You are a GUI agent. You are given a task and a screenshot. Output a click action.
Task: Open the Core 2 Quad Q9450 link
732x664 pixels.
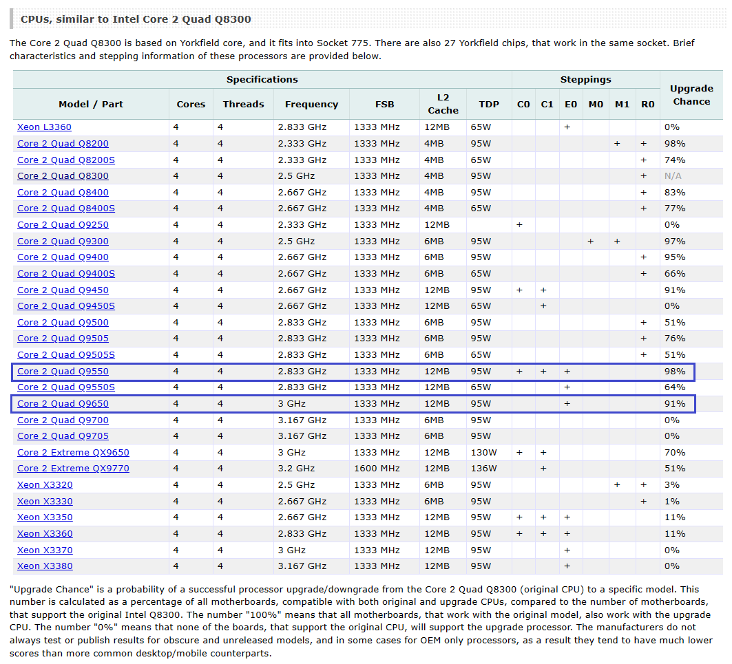click(x=63, y=290)
